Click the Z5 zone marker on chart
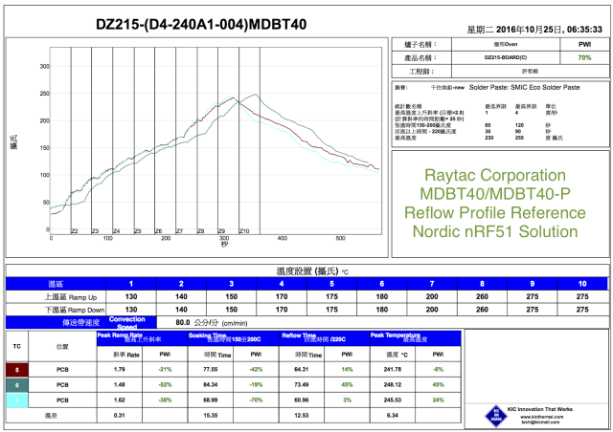Viewport: 613px width, 432px height. click(x=137, y=231)
